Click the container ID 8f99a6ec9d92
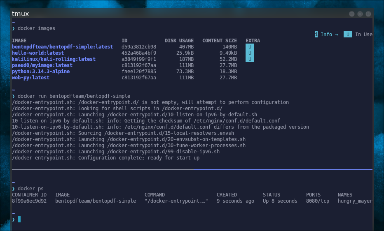 click(29, 201)
